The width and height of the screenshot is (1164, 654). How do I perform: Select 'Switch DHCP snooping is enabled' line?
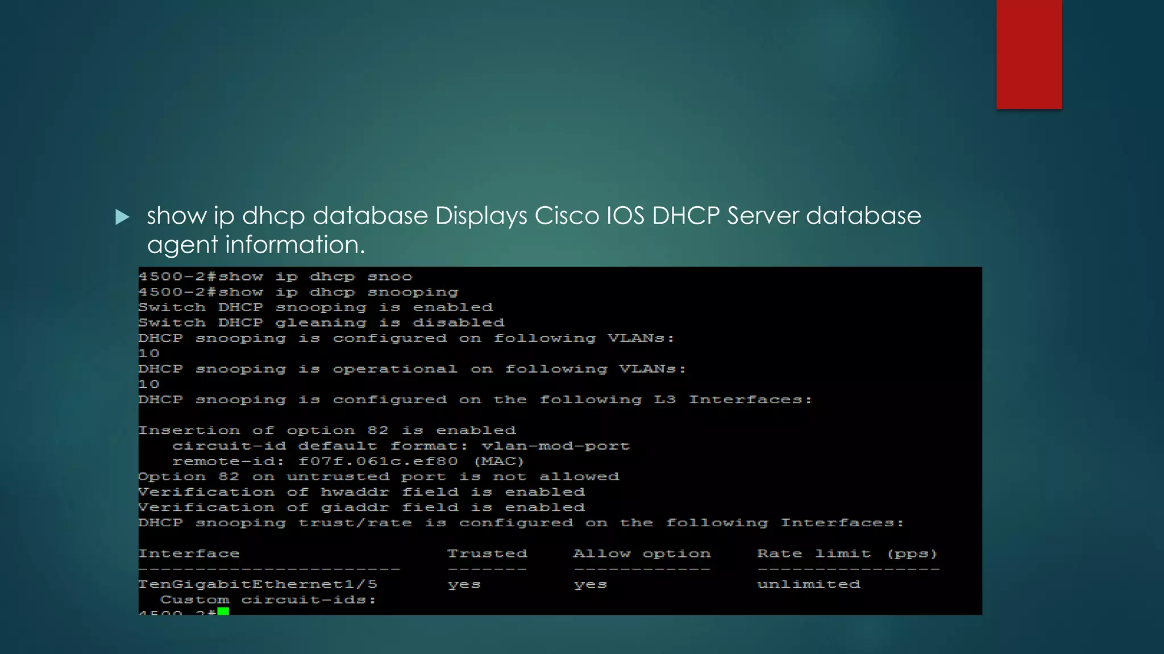tap(316, 308)
